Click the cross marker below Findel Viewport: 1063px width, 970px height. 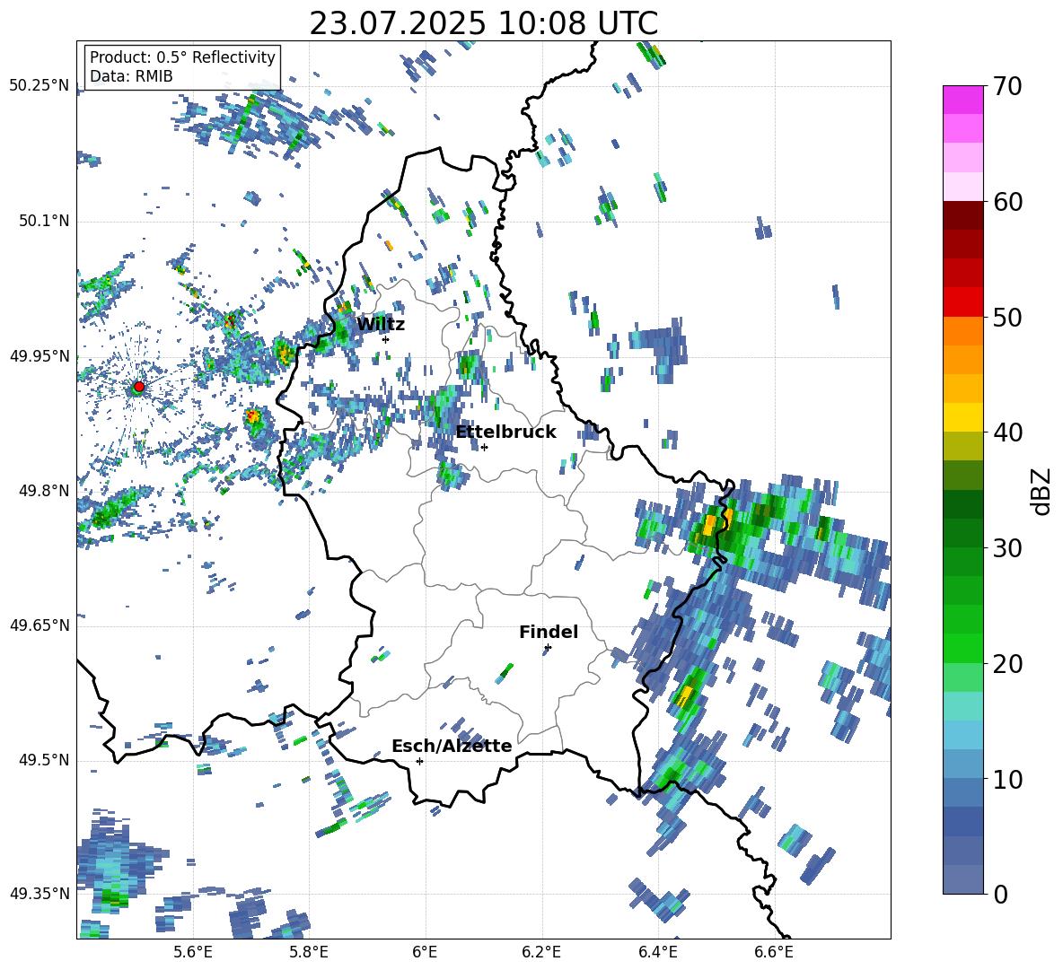point(548,648)
